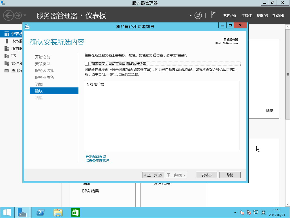This screenshot has width=290, height=218.
Task: Open the 管理(M) menu
Action: pos(229,16)
